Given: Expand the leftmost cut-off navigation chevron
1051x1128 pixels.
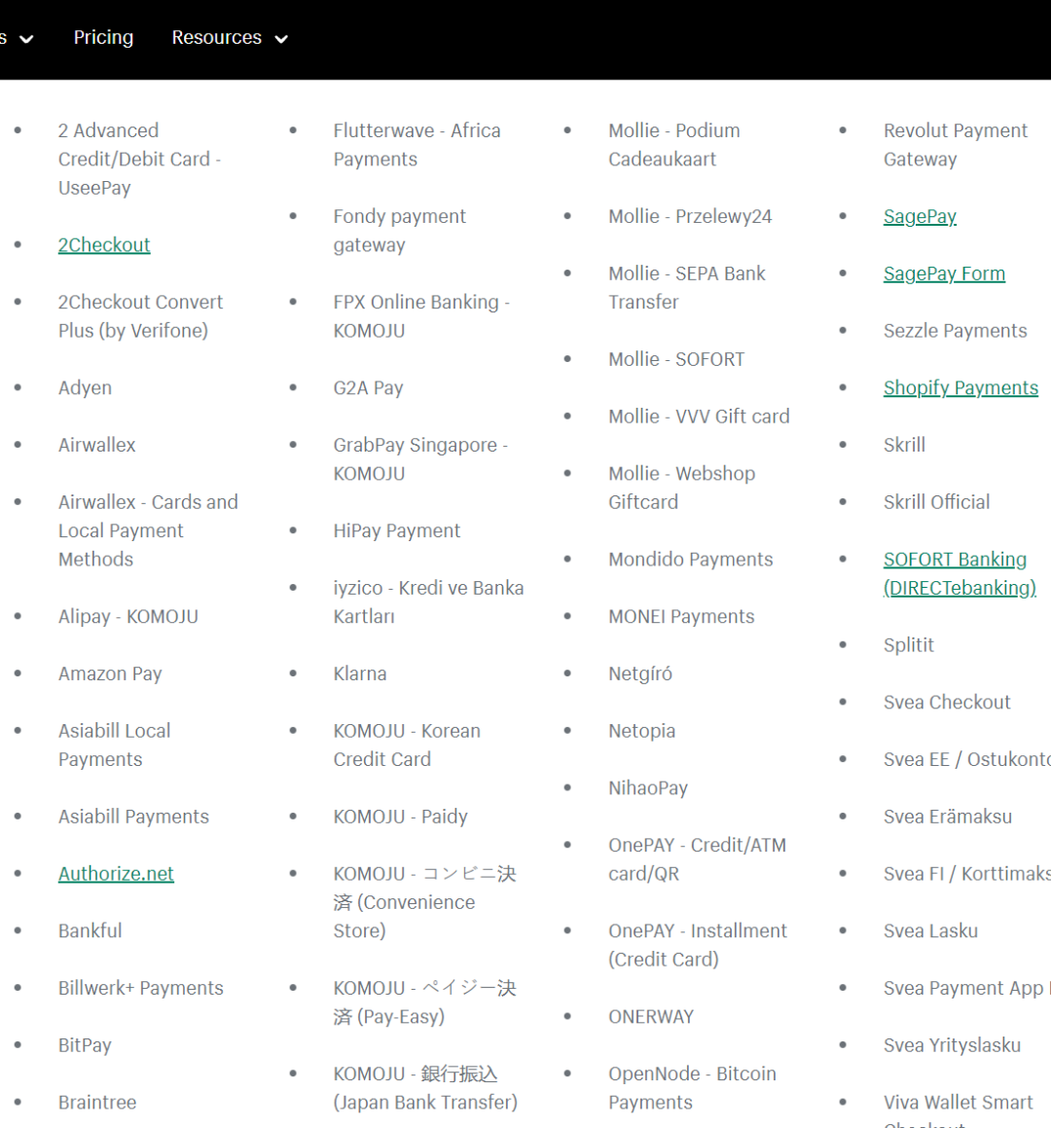Looking at the screenshot, I should pos(26,40).
